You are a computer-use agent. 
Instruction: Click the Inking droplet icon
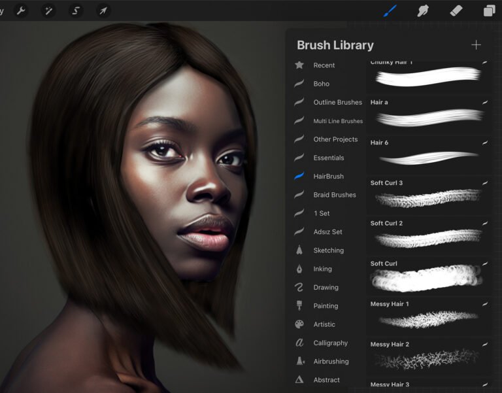pyautogui.click(x=299, y=269)
